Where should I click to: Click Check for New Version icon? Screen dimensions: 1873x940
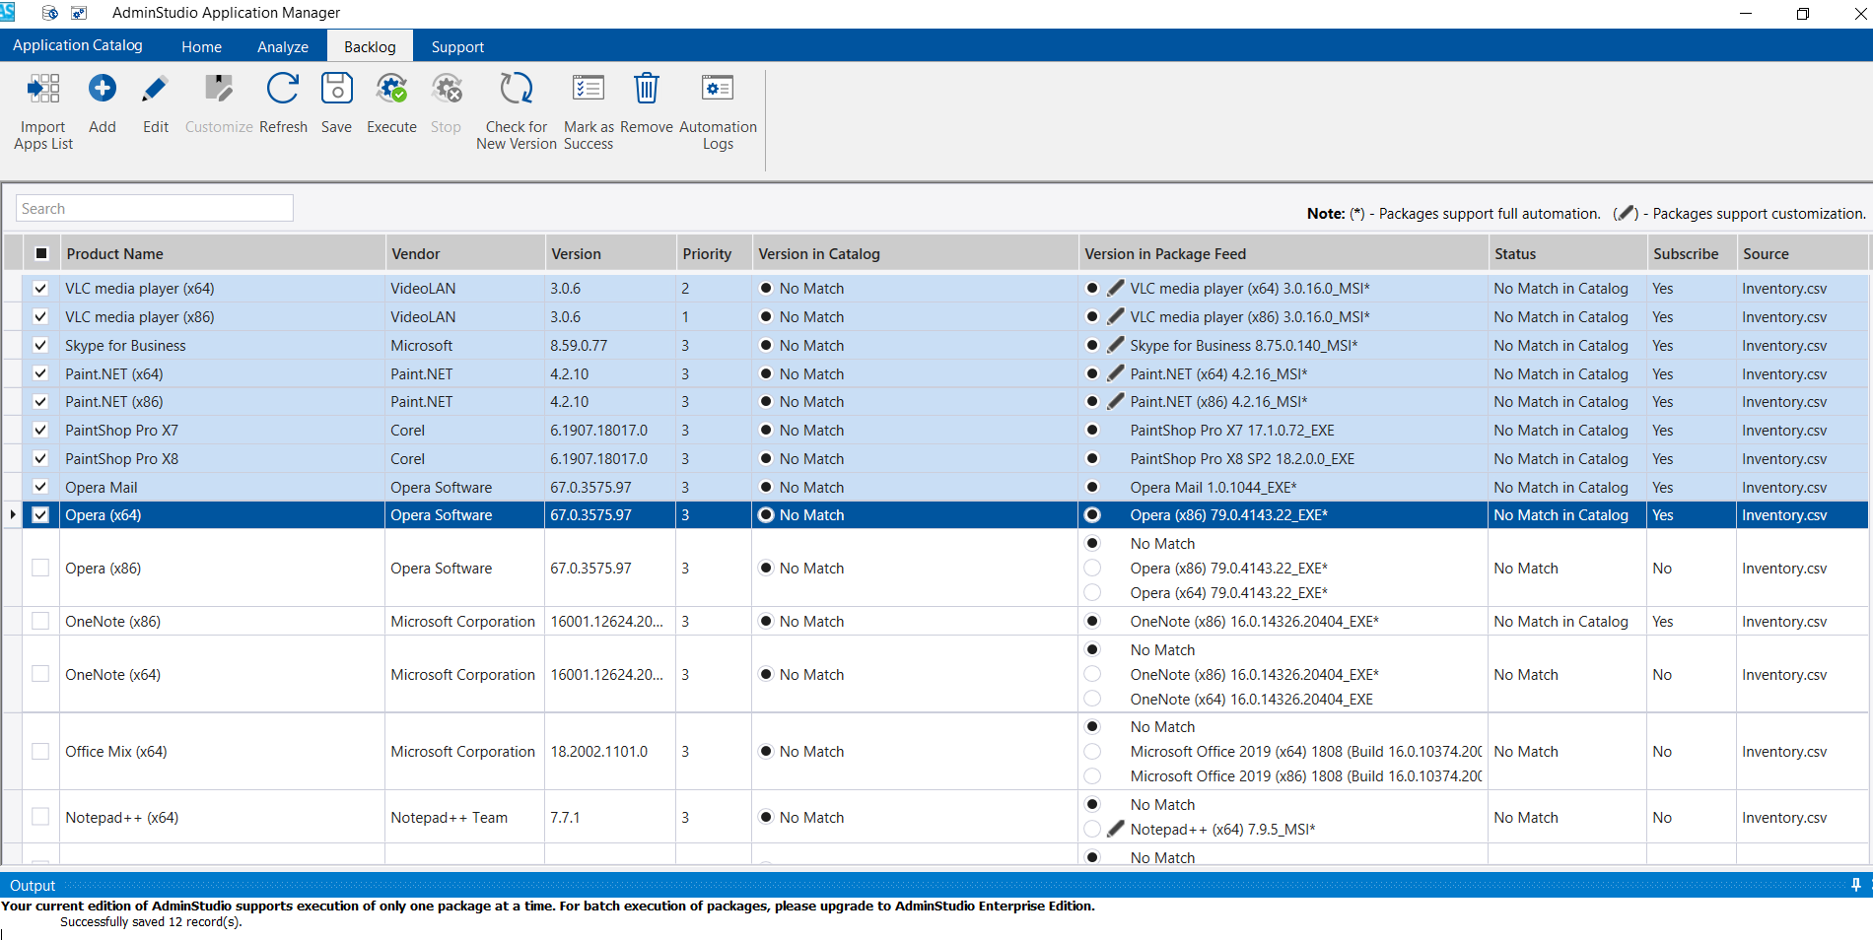(516, 89)
